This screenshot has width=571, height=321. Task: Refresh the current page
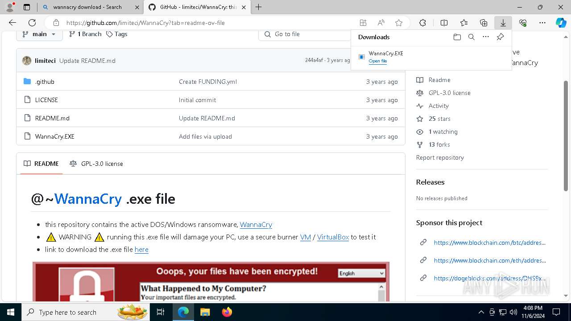(x=32, y=23)
